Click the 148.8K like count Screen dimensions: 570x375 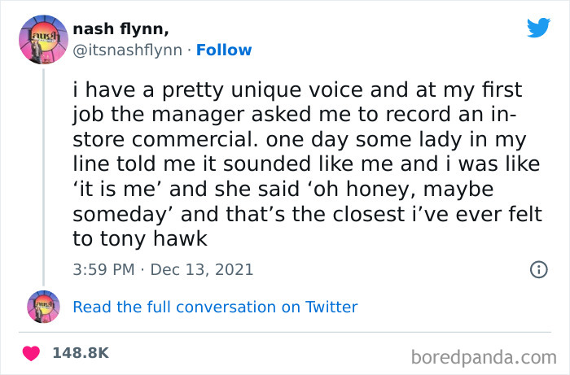click(80, 353)
